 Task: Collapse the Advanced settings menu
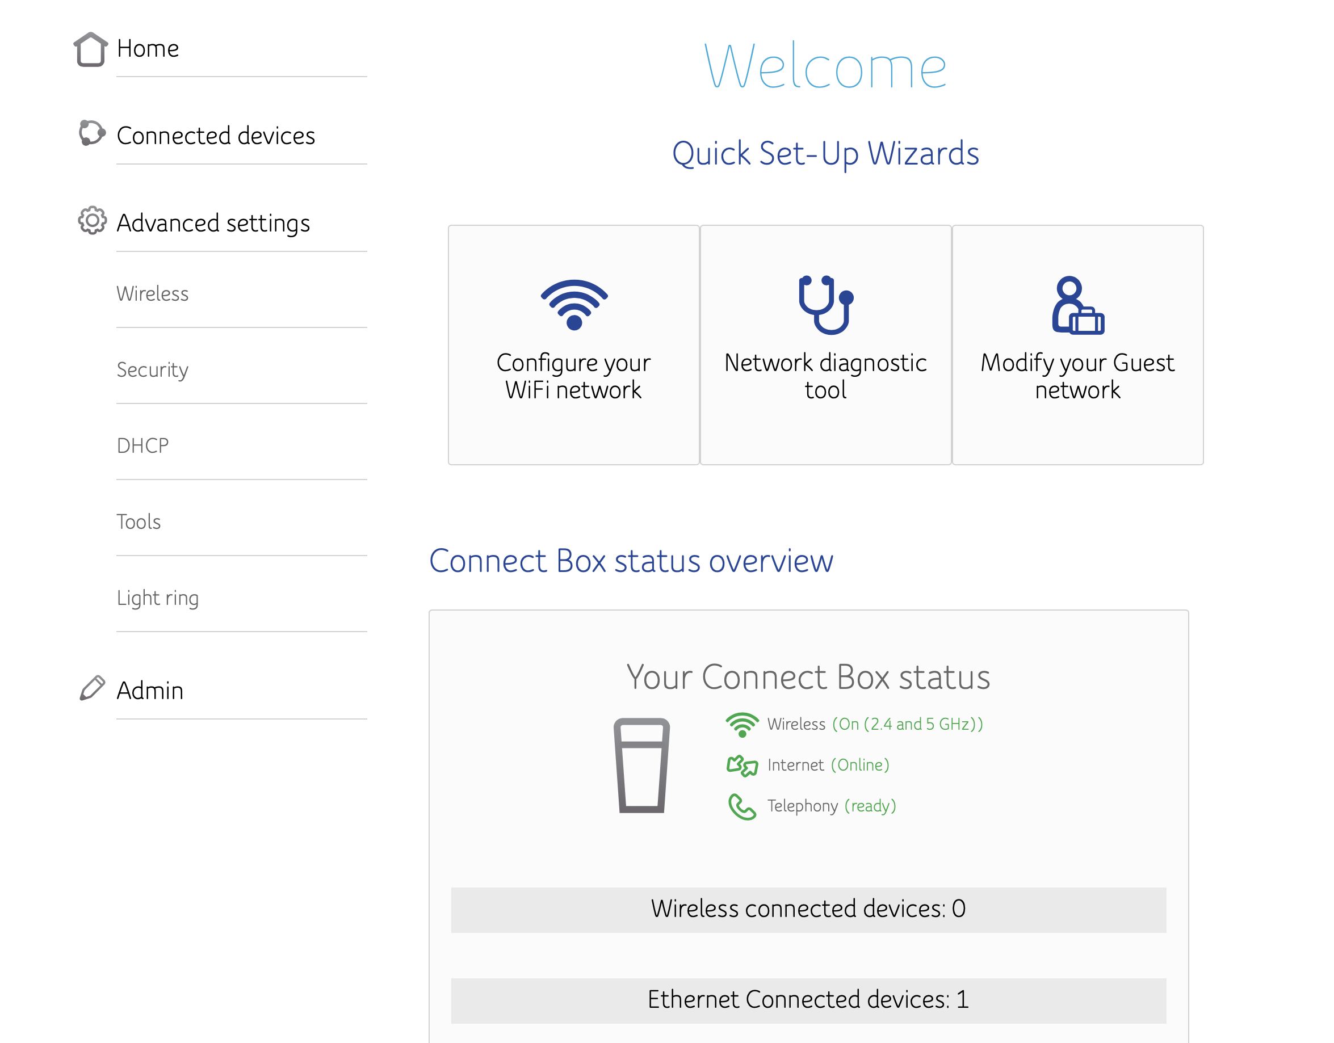pos(213,224)
